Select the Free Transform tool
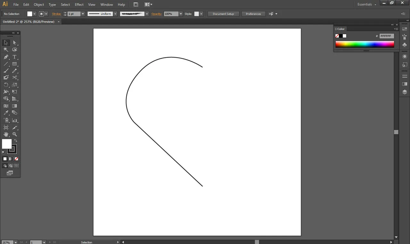The width and height of the screenshot is (410, 244). coord(14,92)
